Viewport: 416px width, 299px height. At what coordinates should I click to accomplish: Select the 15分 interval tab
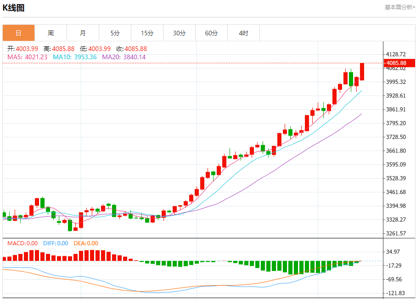pos(147,33)
